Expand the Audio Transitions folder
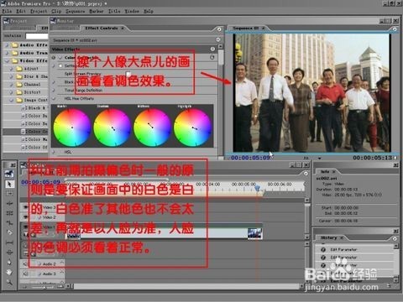The height and width of the screenshot is (302, 403). coord(7,53)
